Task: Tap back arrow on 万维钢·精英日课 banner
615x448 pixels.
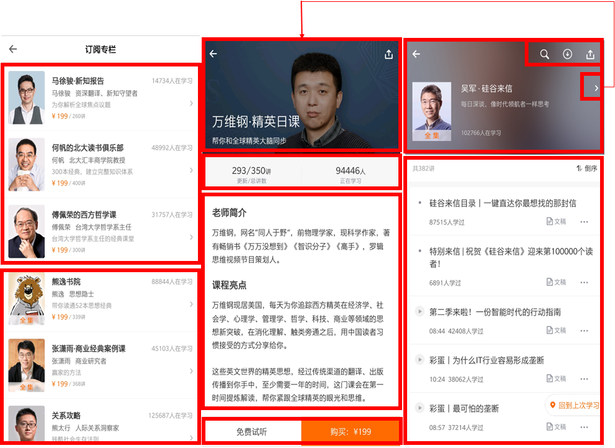Action: pos(214,53)
